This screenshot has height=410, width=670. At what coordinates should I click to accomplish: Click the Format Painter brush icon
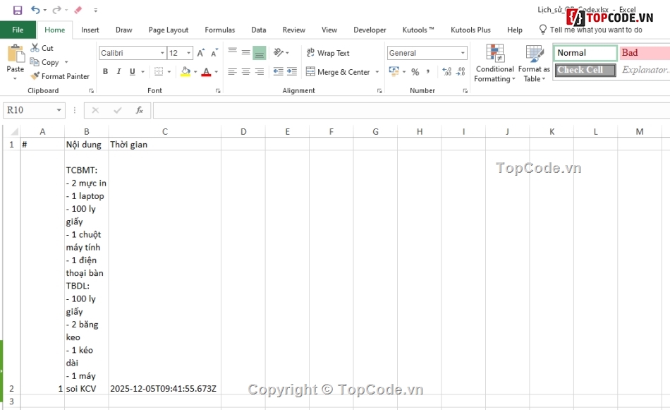point(35,76)
